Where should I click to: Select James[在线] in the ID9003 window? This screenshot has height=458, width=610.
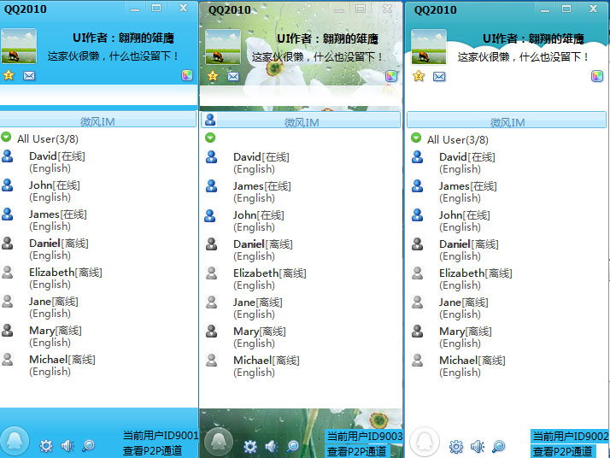[262, 186]
